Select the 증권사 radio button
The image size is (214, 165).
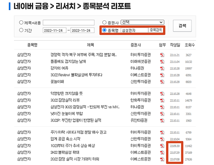click(x=104, y=22)
